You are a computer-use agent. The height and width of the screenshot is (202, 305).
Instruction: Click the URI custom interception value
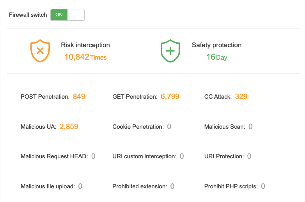[182, 156]
